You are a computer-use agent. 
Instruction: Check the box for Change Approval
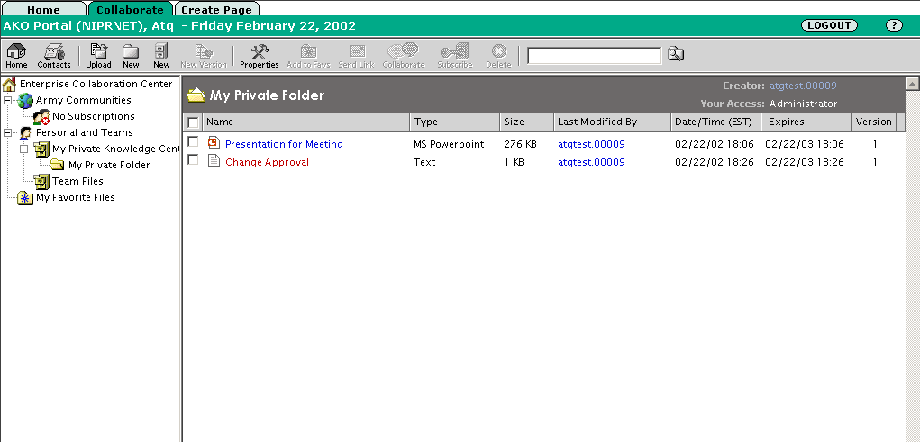tap(193, 160)
